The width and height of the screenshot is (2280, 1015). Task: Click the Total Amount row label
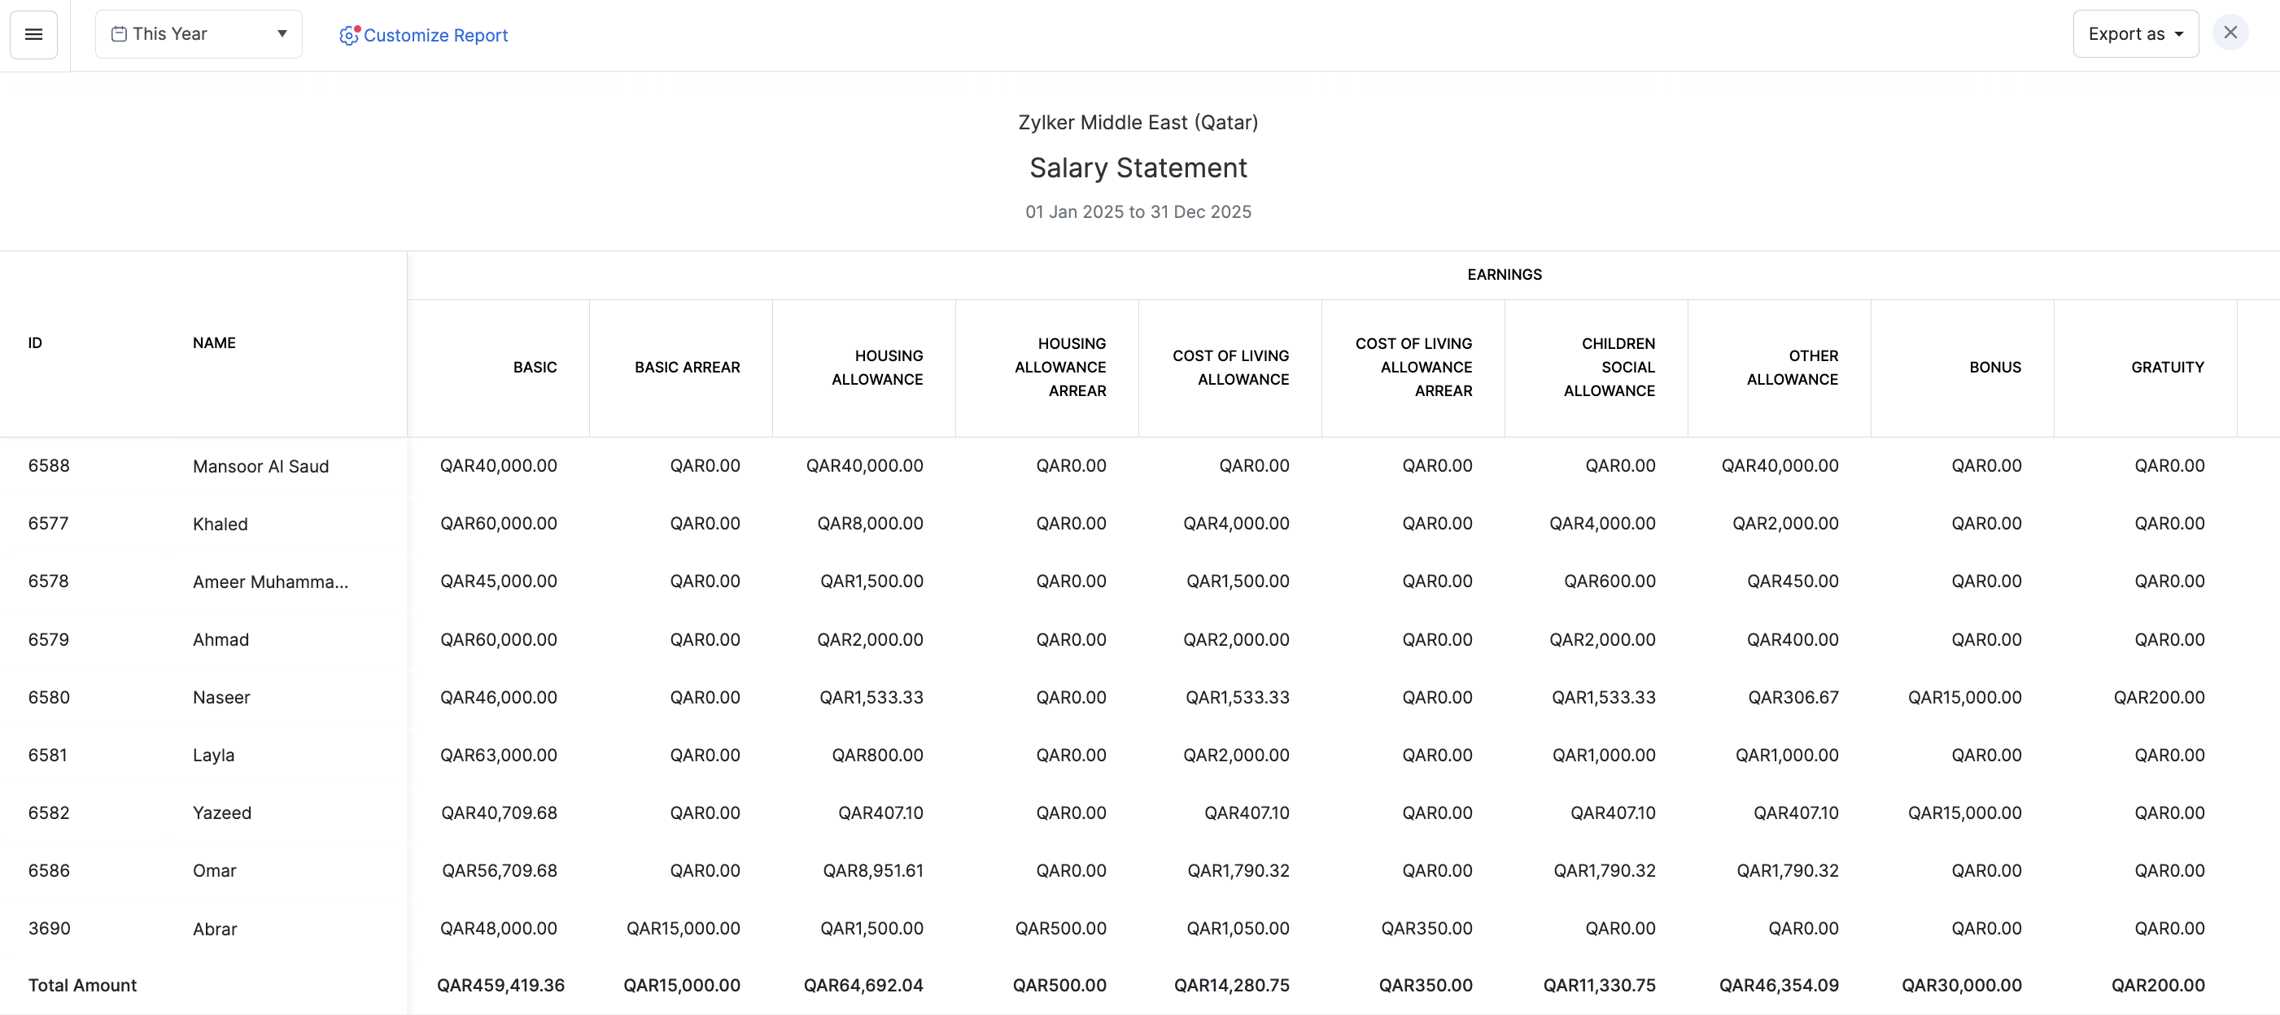(x=82, y=985)
